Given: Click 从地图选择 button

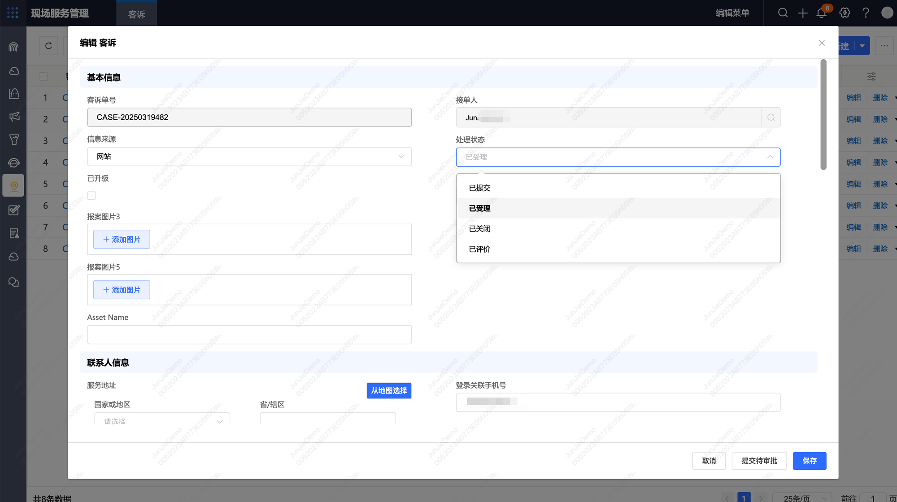Looking at the screenshot, I should pos(389,391).
